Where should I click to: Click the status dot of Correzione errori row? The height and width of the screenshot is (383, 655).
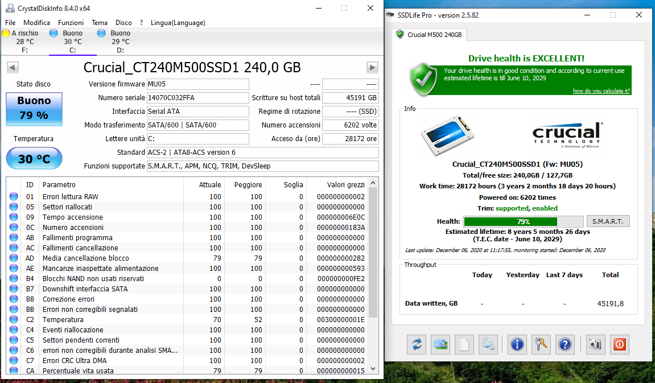tap(14, 299)
